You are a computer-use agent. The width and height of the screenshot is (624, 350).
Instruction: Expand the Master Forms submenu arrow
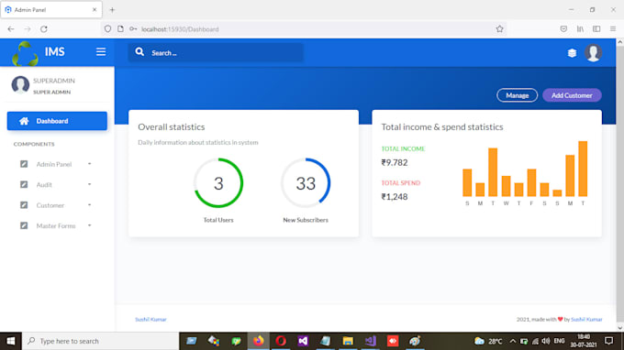coord(90,225)
